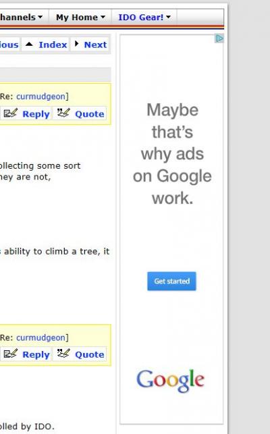270x434 pixels.
Task: Expand the IDO Gear! dropdown arrow
Action: (x=168, y=17)
